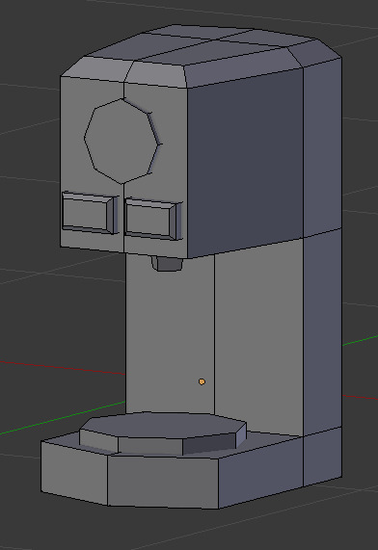Select the top of the octagonal drip tray

coord(163,425)
